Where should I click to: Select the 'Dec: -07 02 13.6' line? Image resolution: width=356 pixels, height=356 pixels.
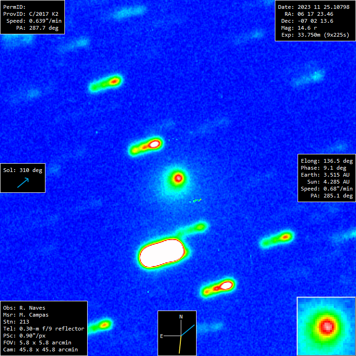[x=307, y=21]
